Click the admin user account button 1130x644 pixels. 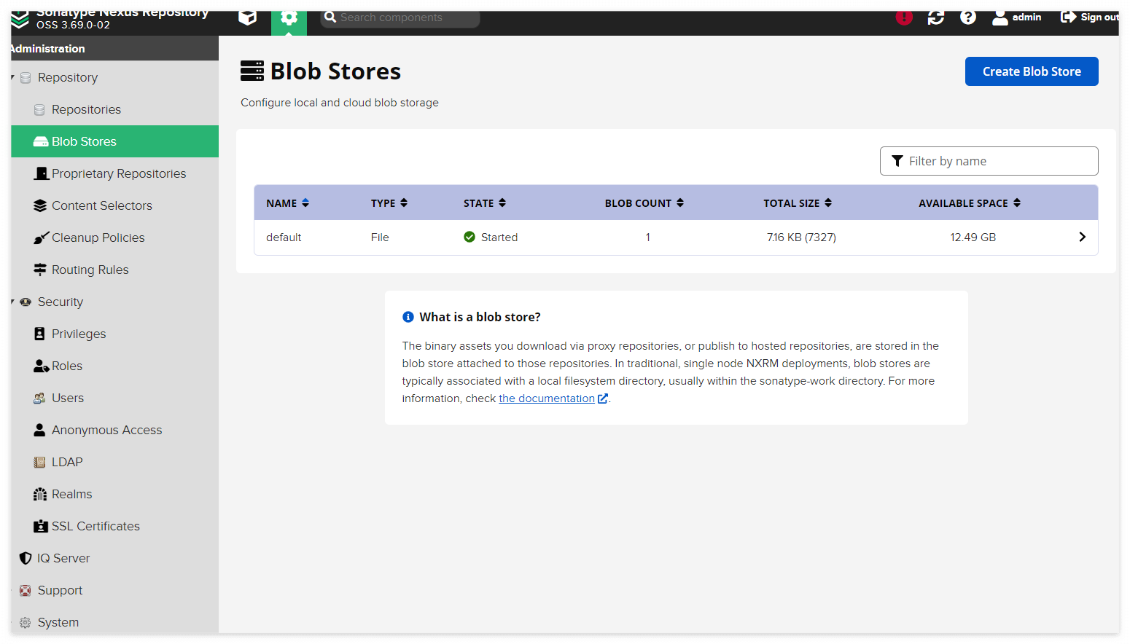tap(1017, 17)
